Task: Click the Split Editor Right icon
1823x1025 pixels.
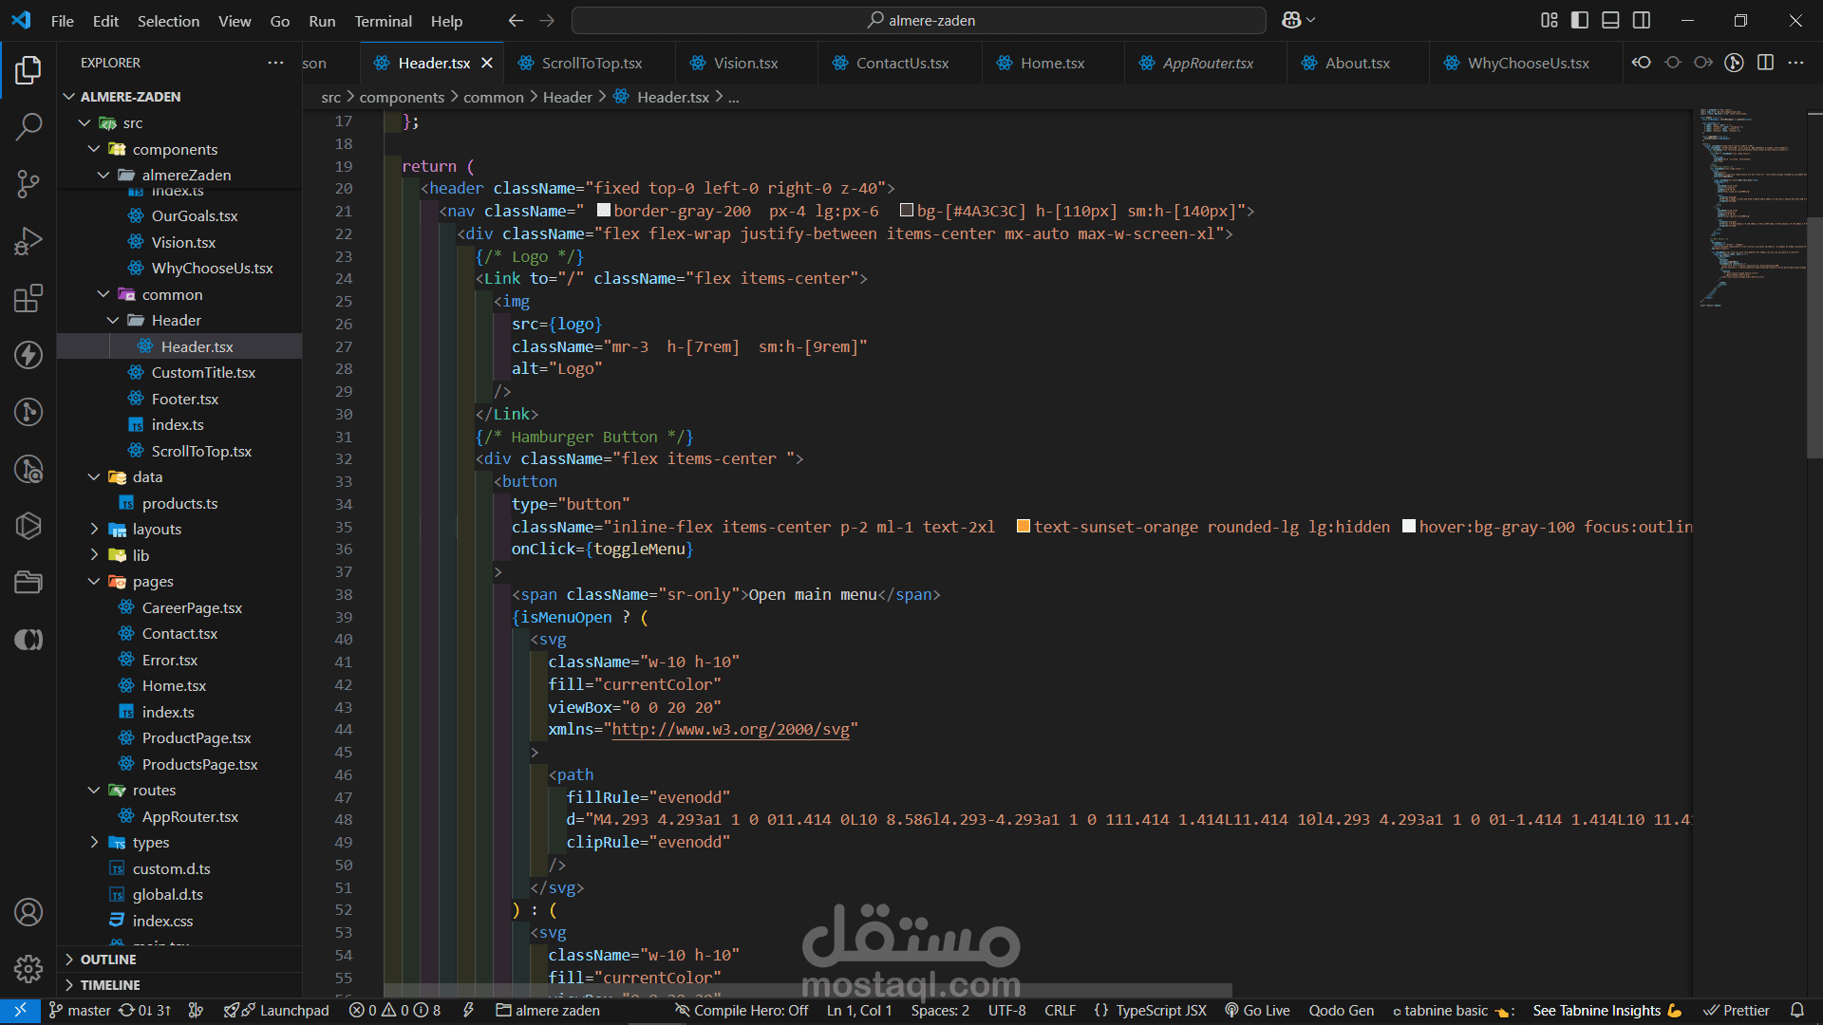Action: point(1765,63)
